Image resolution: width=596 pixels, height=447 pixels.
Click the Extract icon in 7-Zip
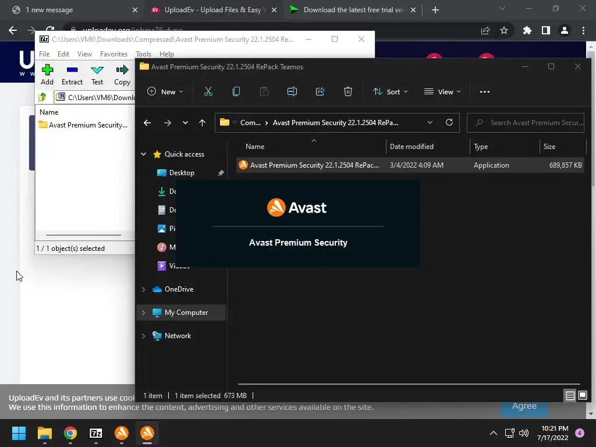point(72,70)
